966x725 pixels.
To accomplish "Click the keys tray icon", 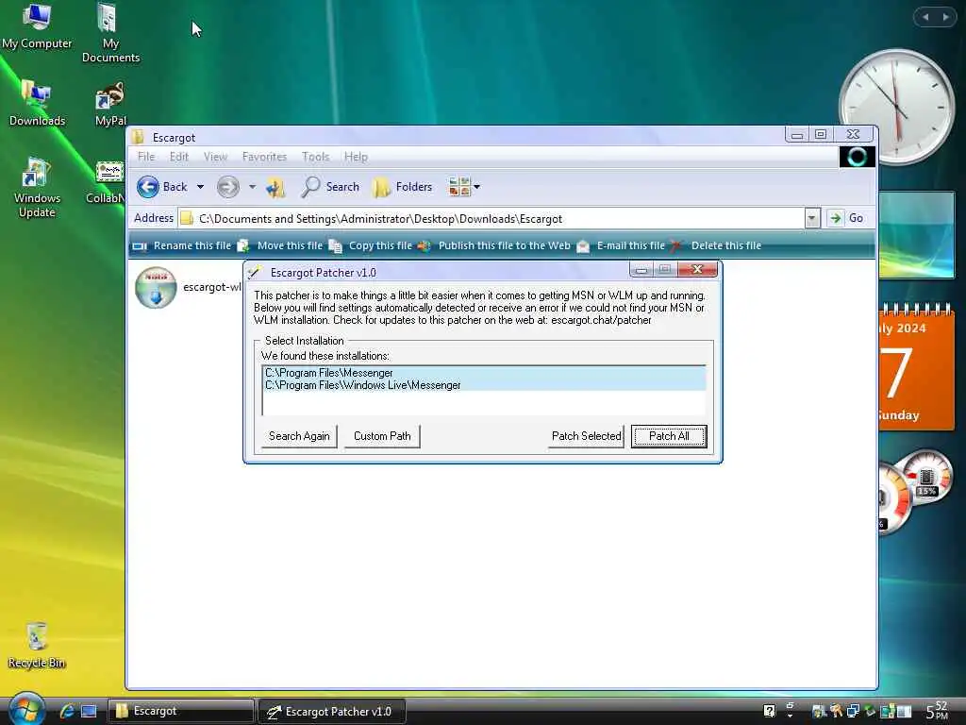I will (x=837, y=711).
